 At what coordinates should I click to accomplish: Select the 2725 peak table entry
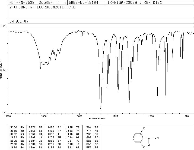point(17,144)
